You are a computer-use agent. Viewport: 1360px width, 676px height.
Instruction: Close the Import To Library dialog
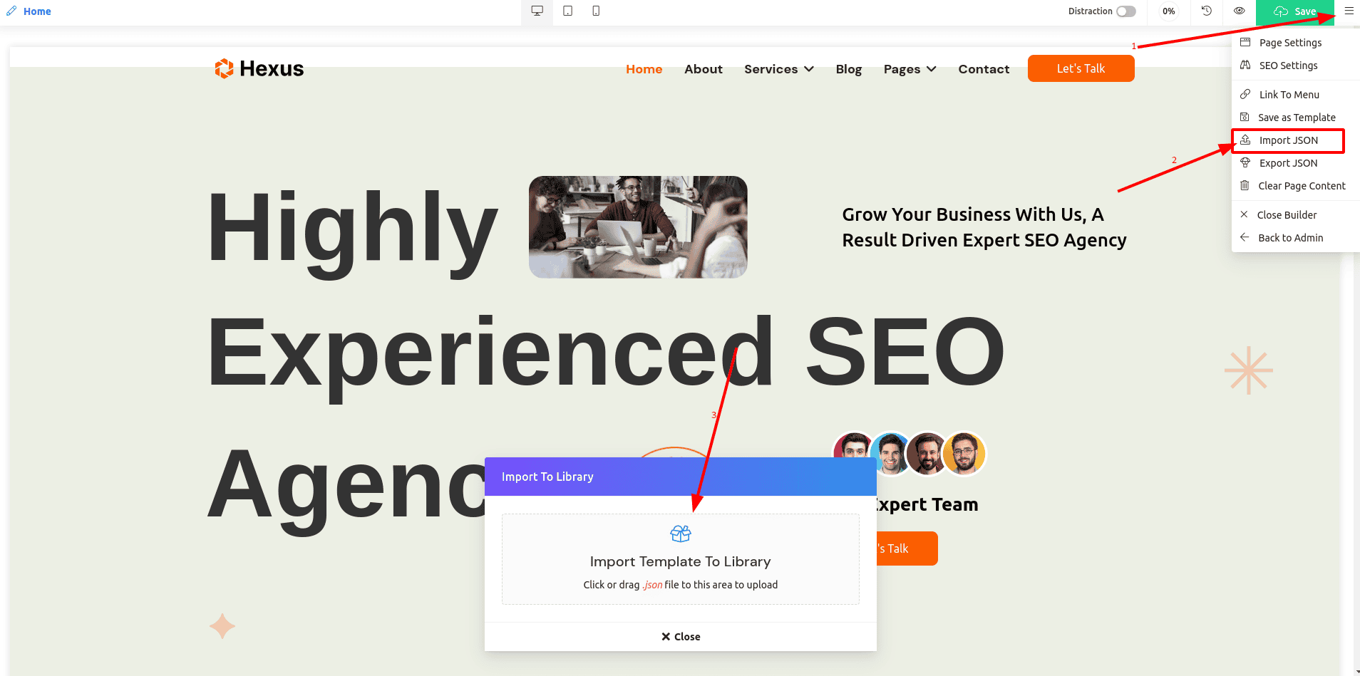[x=681, y=637]
